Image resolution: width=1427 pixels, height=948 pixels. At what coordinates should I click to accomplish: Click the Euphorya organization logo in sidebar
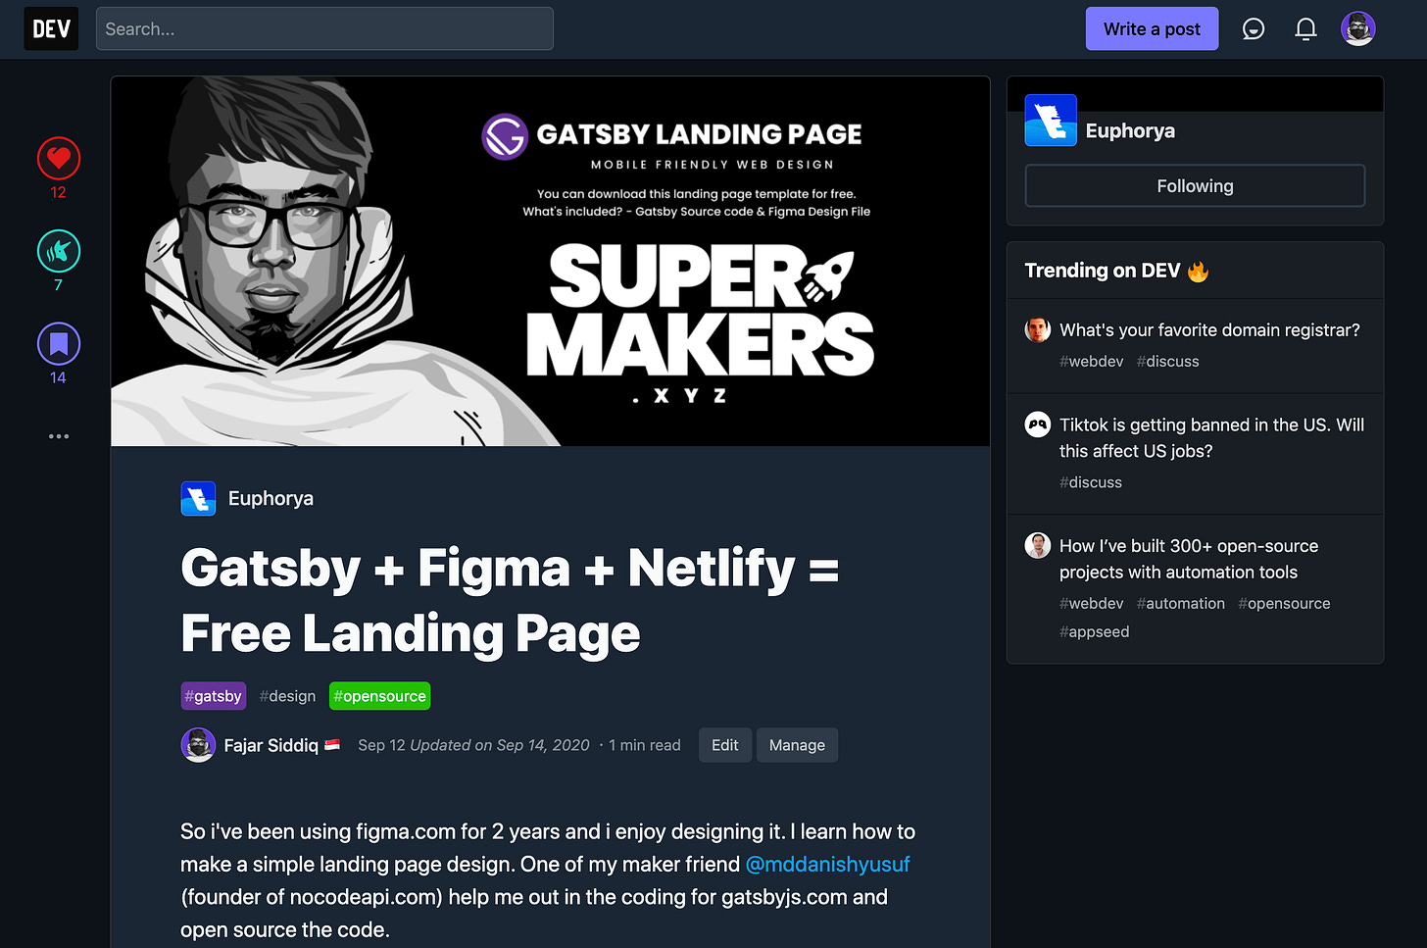coord(1051,121)
